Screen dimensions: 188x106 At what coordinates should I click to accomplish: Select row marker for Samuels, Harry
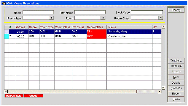pos(7,32)
